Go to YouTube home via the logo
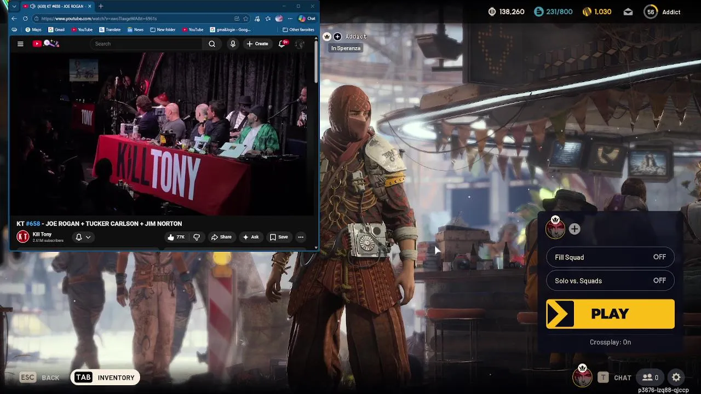 point(47,44)
